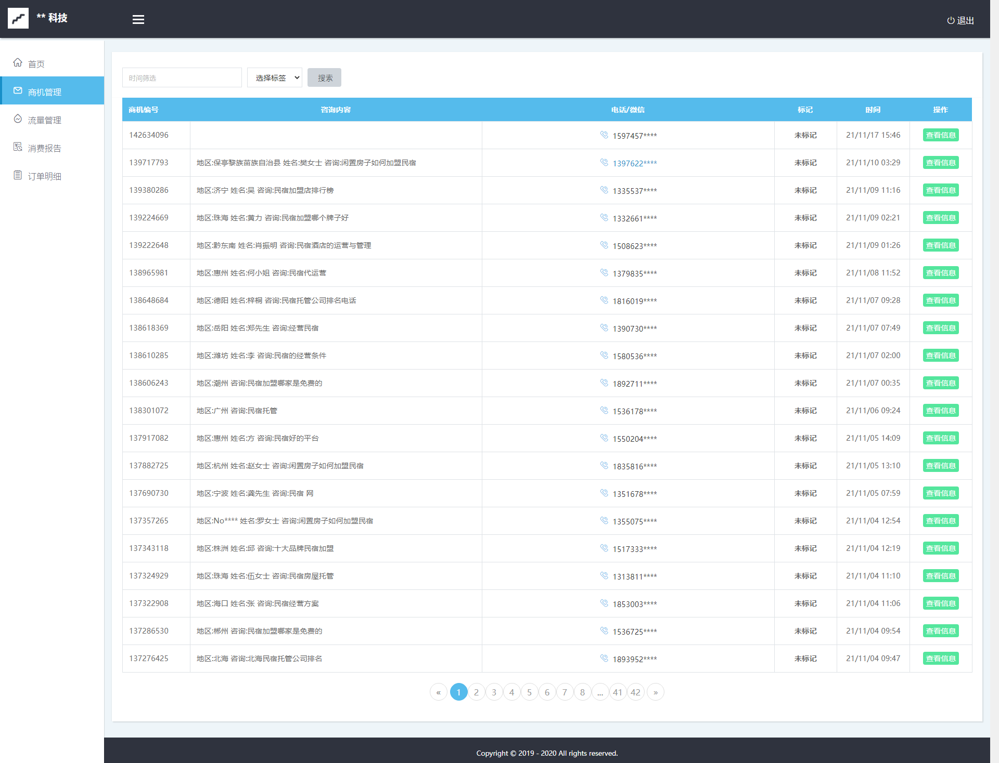Viewport: 999px width, 763px height.
Task: Go to pagination page 5
Action: (529, 692)
